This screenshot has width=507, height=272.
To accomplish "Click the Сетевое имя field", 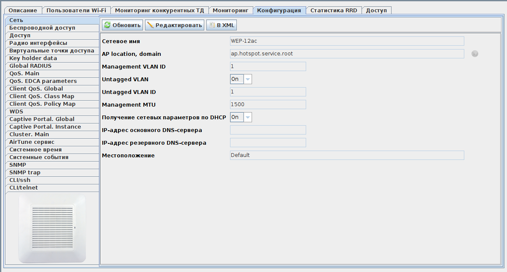I will point(347,41).
